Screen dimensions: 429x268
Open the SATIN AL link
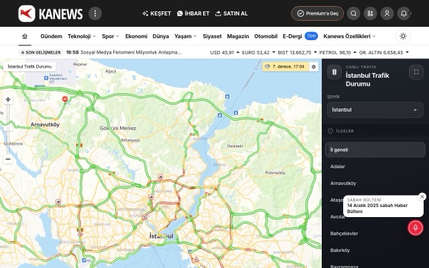pyautogui.click(x=231, y=13)
